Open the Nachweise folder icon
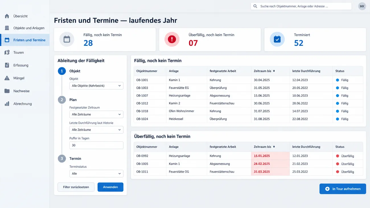Screen dimensions: 370x208 [x=7, y=91]
